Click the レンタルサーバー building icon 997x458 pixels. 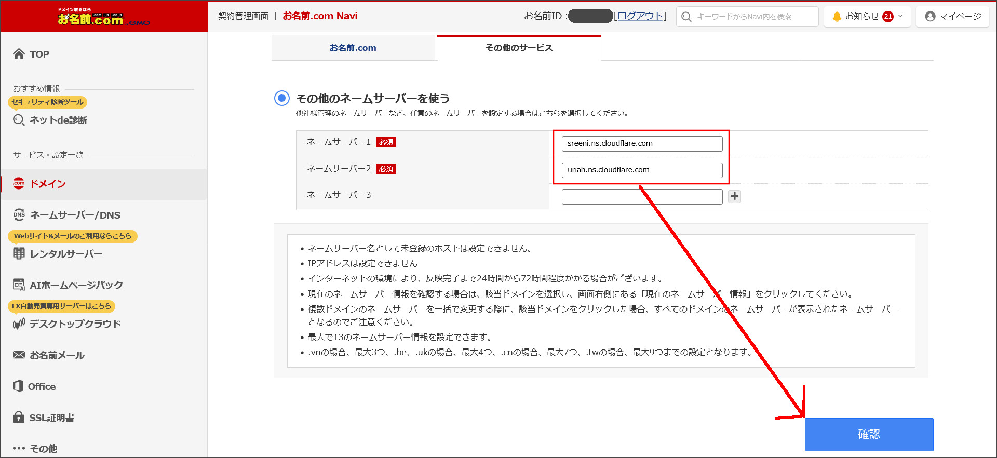(x=19, y=253)
